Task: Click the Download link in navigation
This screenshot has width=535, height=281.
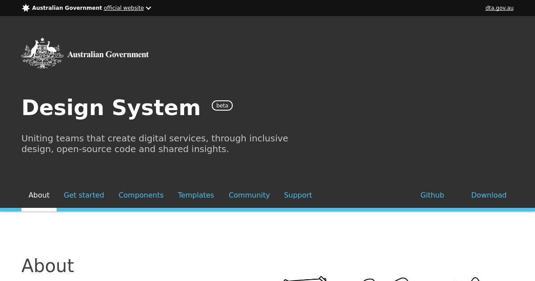Action: coord(489,195)
